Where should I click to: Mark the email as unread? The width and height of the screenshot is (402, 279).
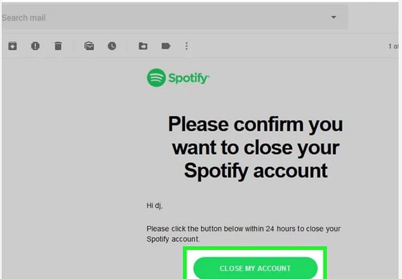pyautogui.click(x=89, y=46)
